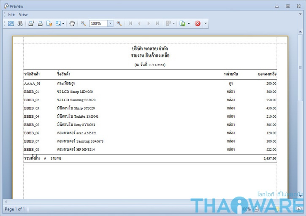306x216 pixels.
Task: Click product code BBBB_01
Action: [x=32, y=92]
